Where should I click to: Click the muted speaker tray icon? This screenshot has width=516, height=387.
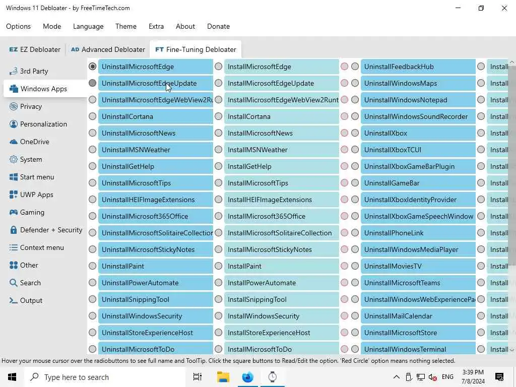(433, 377)
